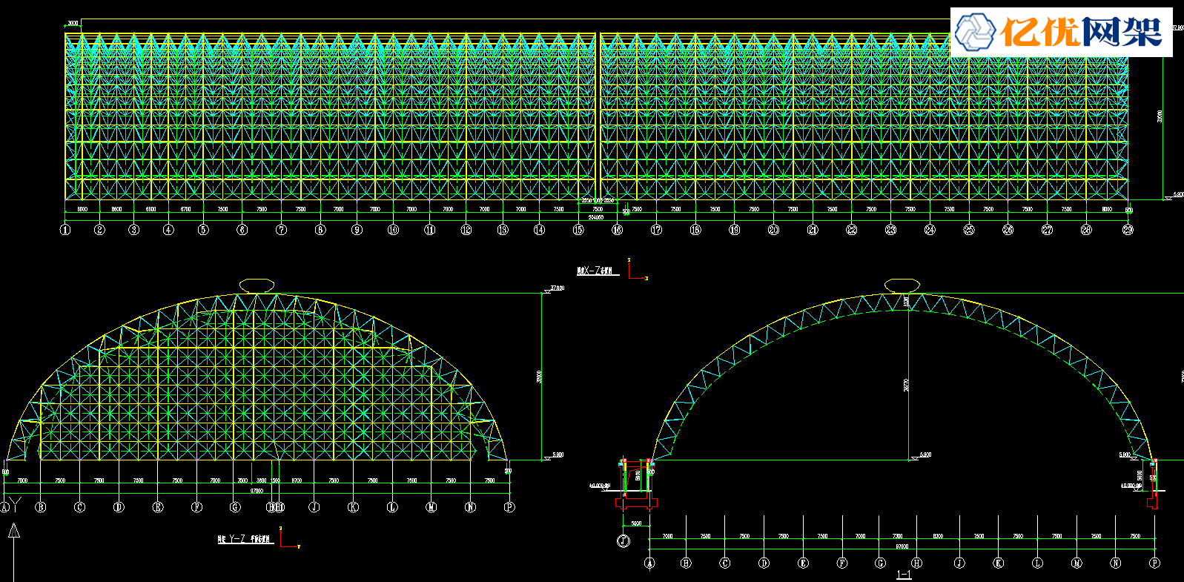Select the "1-1" section title text

[903, 575]
